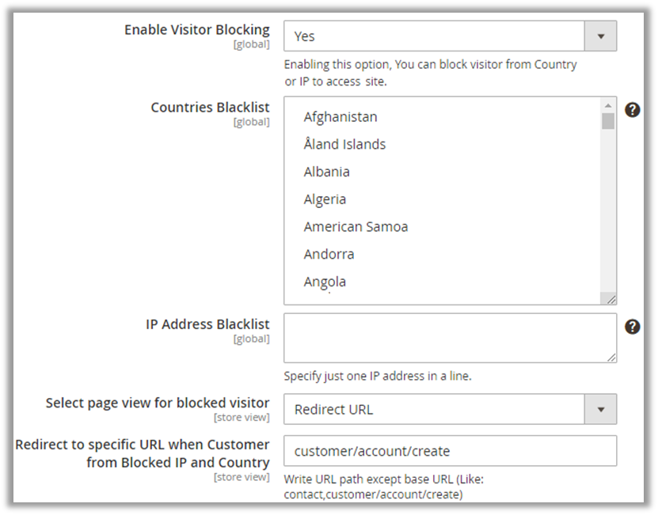Choose Albania from the blacklist

click(x=326, y=172)
